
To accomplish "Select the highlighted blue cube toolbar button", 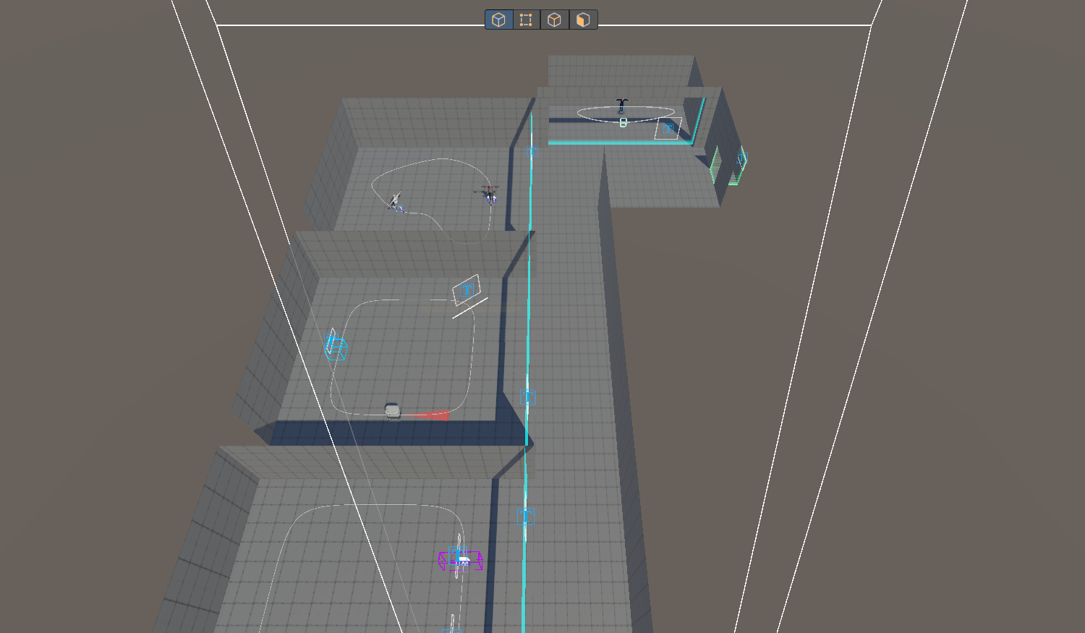I will click(x=498, y=20).
